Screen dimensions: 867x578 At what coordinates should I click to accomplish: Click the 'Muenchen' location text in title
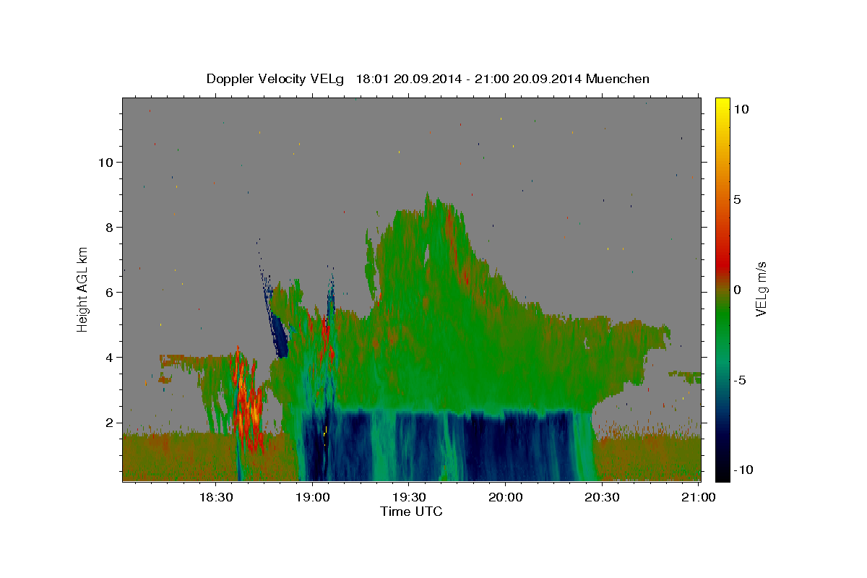[x=618, y=79]
